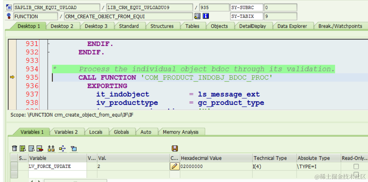Open the Standard tab
The image size is (368, 182).
tap(129, 26)
